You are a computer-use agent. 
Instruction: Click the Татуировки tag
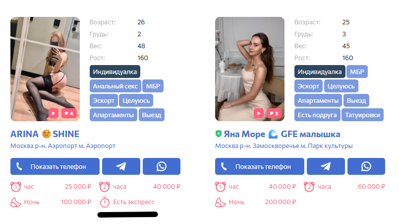(363, 115)
